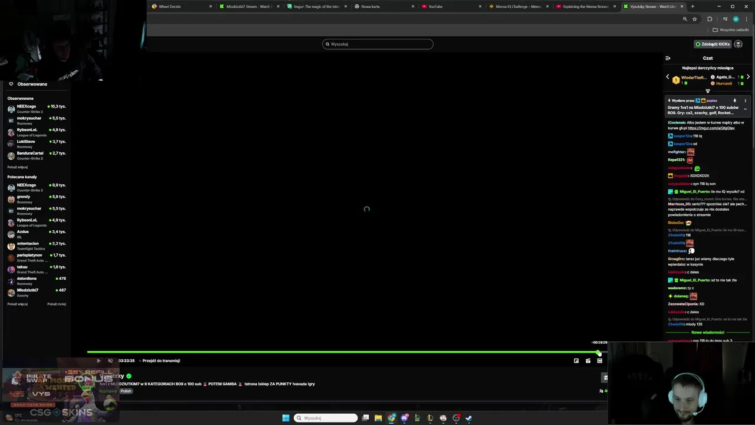The image size is (755, 425).
Task: Open Discord from the taskbar
Action: click(x=404, y=418)
